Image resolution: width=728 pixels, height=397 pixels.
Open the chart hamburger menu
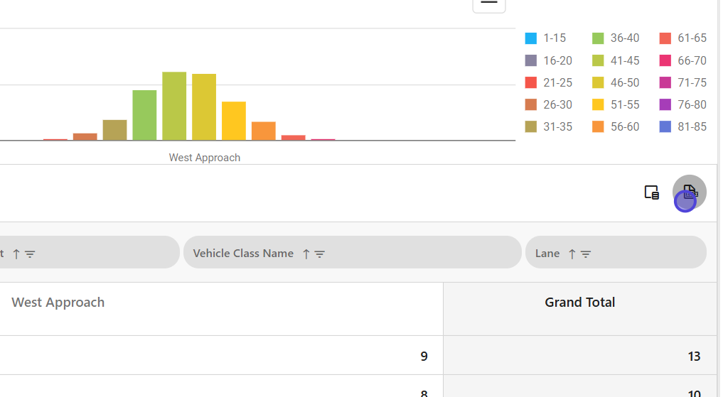pos(488,4)
